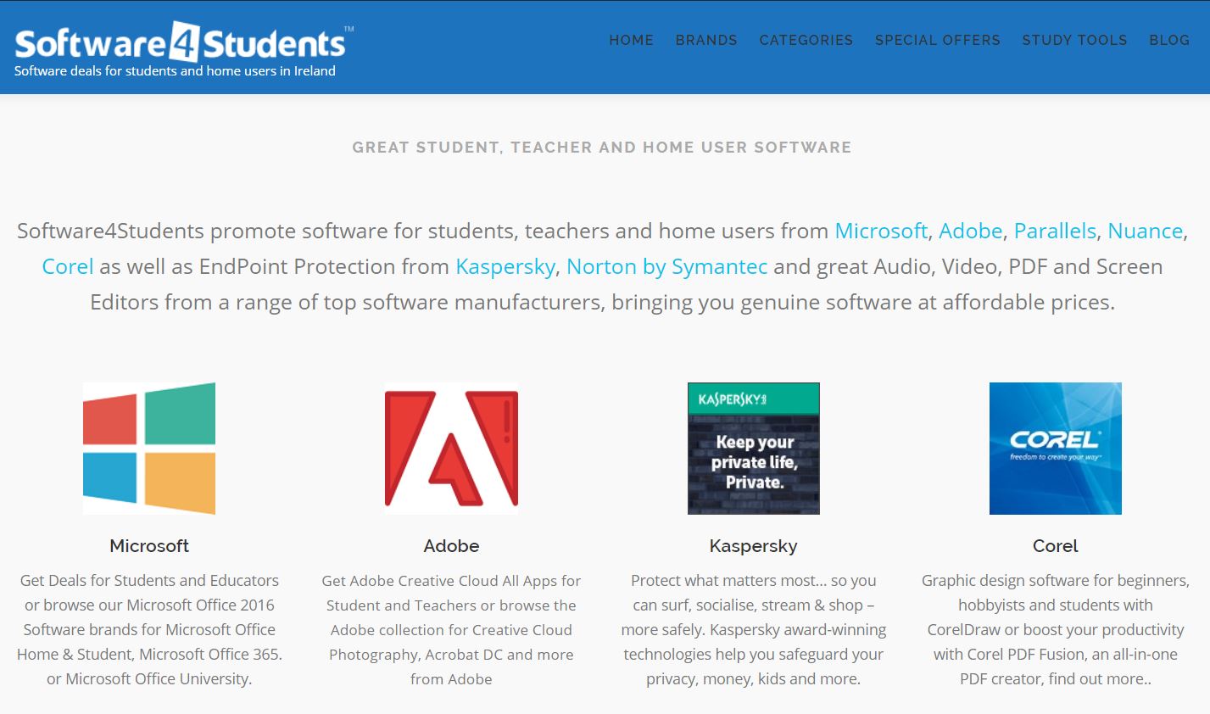The width and height of the screenshot is (1210, 714).
Task: Click the Kaspersky card heading
Action: [x=754, y=546]
